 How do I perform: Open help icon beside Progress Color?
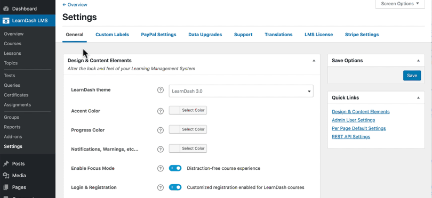161,130
